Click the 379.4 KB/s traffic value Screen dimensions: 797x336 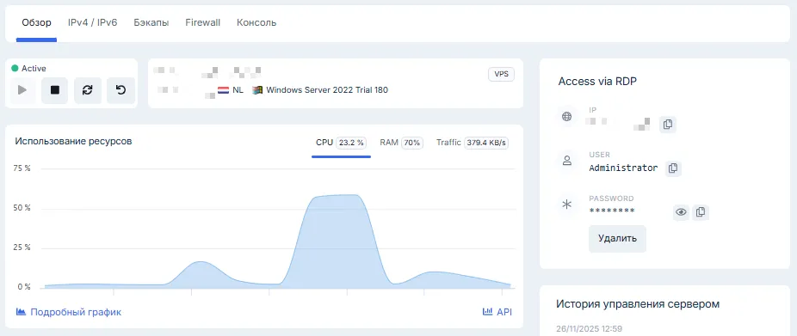click(x=487, y=144)
